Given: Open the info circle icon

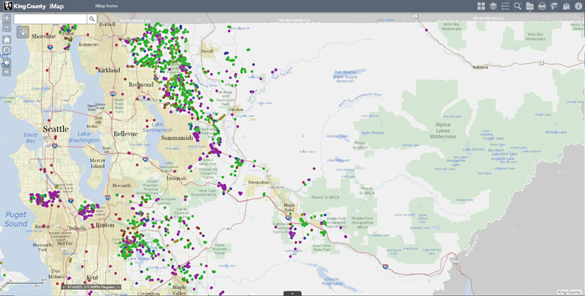Looking at the screenshot, I should (x=578, y=6).
